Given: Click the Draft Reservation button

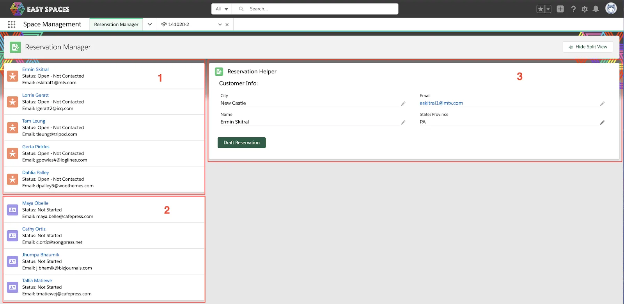Looking at the screenshot, I should pos(241,143).
